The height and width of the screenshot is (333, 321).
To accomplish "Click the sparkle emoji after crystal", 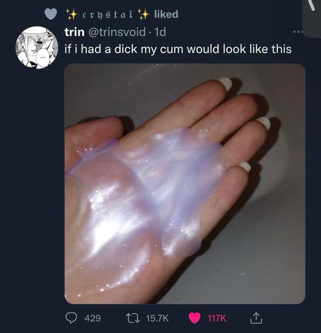I will pos(143,14).
